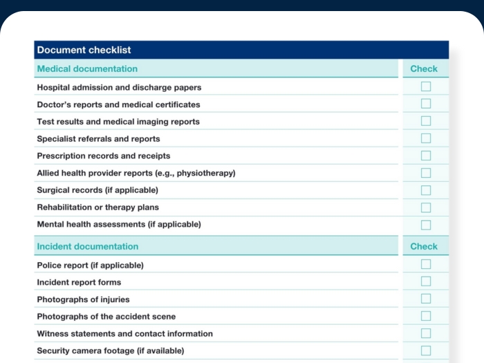Check Test results and medical imaging reports
This screenshot has width=484, height=363.
click(x=426, y=121)
